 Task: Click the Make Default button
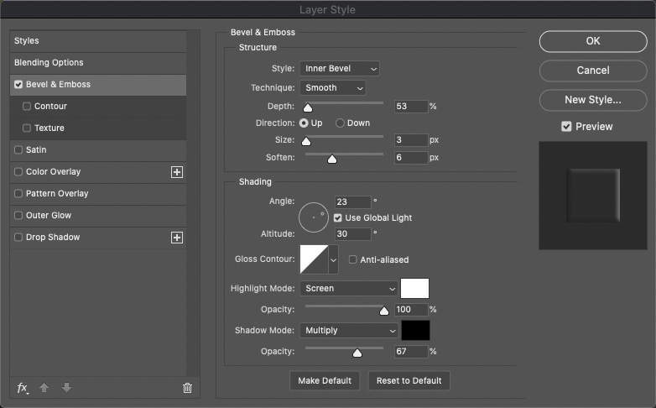(x=325, y=381)
